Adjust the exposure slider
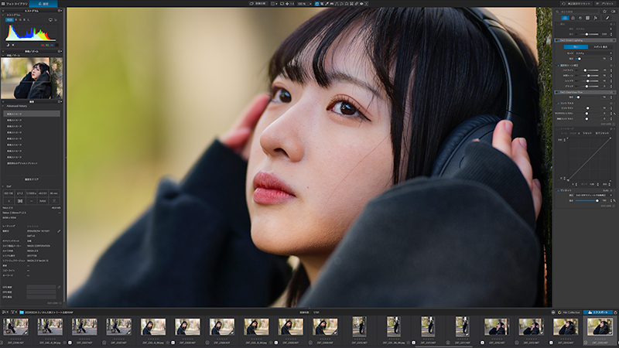The image size is (619, 348). tap(587, 34)
